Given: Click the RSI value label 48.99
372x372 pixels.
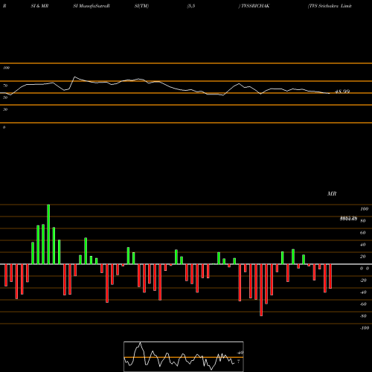Looking at the screenshot, I should pos(342,92).
